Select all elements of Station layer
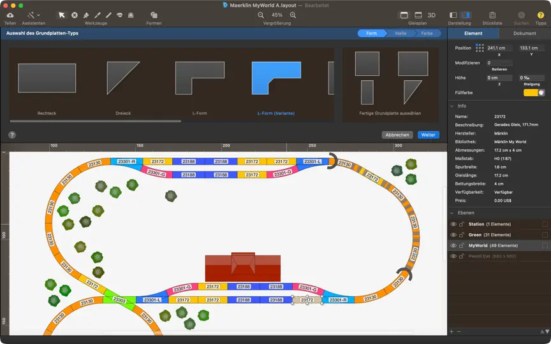551x344 pixels. tap(545, 224)
